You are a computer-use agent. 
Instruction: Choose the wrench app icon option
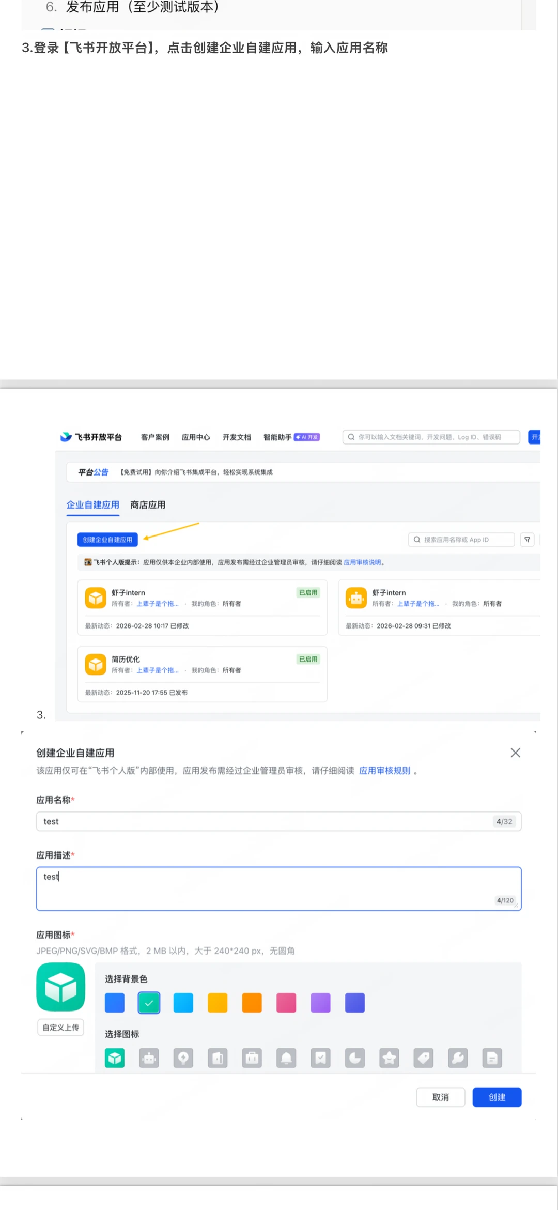pos(458,1058)
